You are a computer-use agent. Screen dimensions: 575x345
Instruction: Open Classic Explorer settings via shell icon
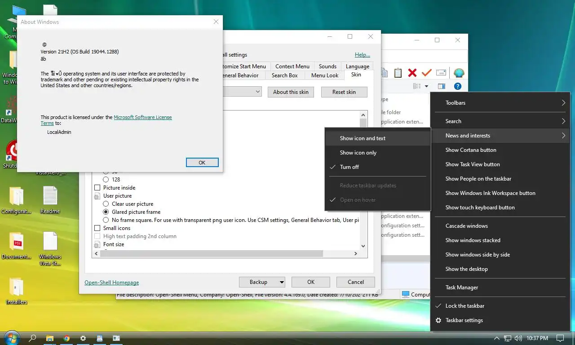pyautogui.click(x=459, y=73)
